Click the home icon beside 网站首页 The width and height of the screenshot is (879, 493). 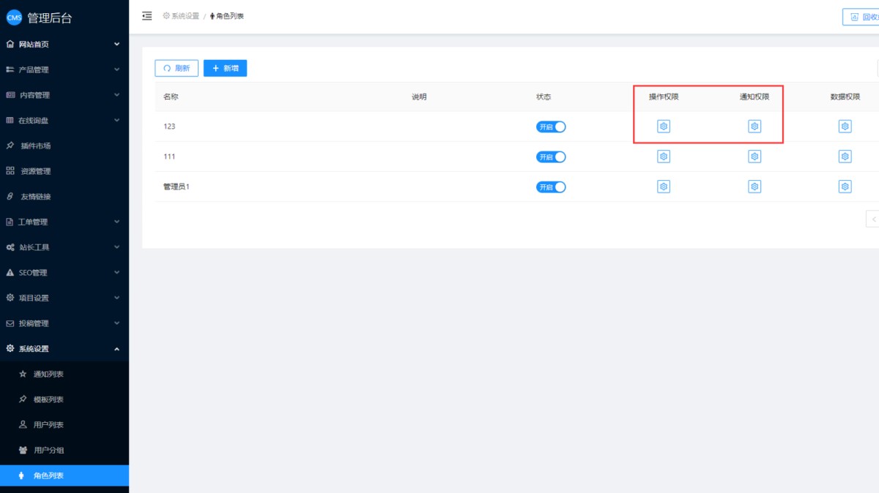click(10, 44)
